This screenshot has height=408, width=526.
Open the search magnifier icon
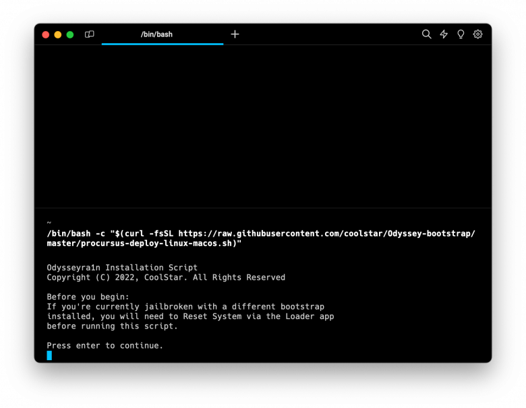pyautogui.click(x=426, y=34)
